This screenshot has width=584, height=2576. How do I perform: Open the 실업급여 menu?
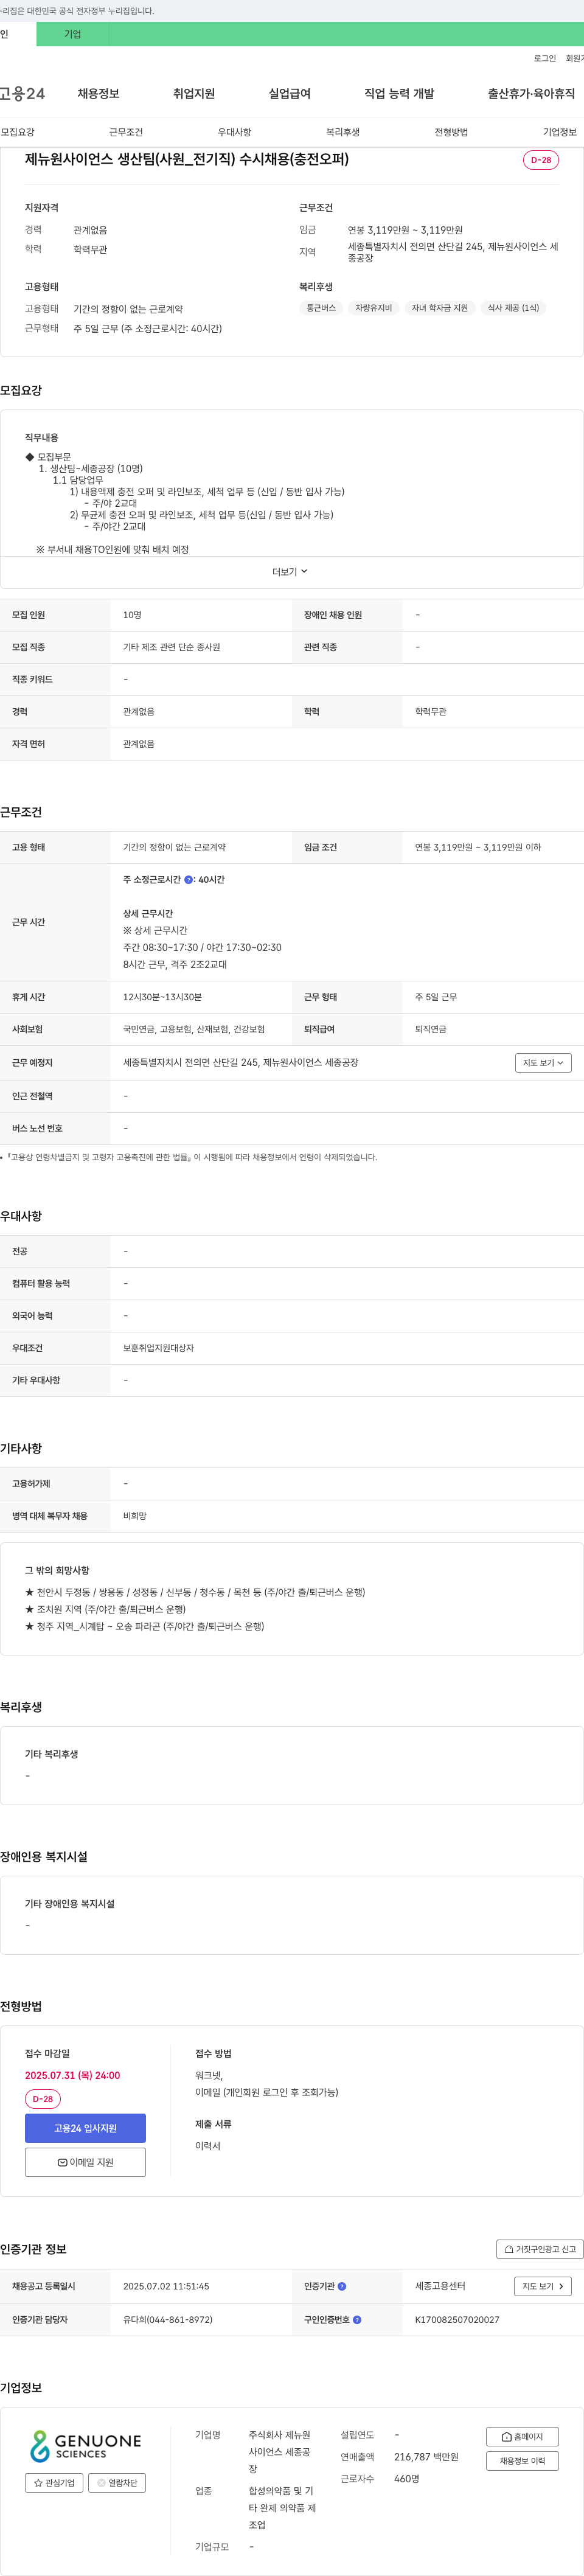click(289, 93)
